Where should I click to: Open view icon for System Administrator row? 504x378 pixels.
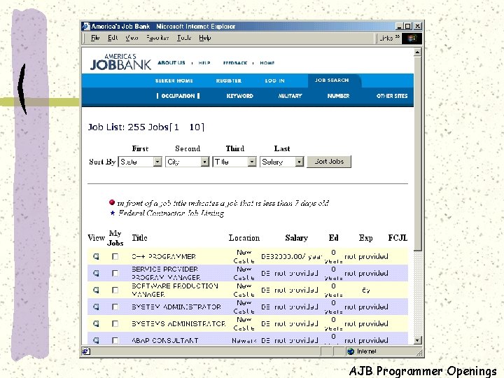(x=96, y=307)
